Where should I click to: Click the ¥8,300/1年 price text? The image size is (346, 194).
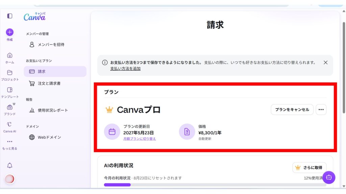pos(210,133)
